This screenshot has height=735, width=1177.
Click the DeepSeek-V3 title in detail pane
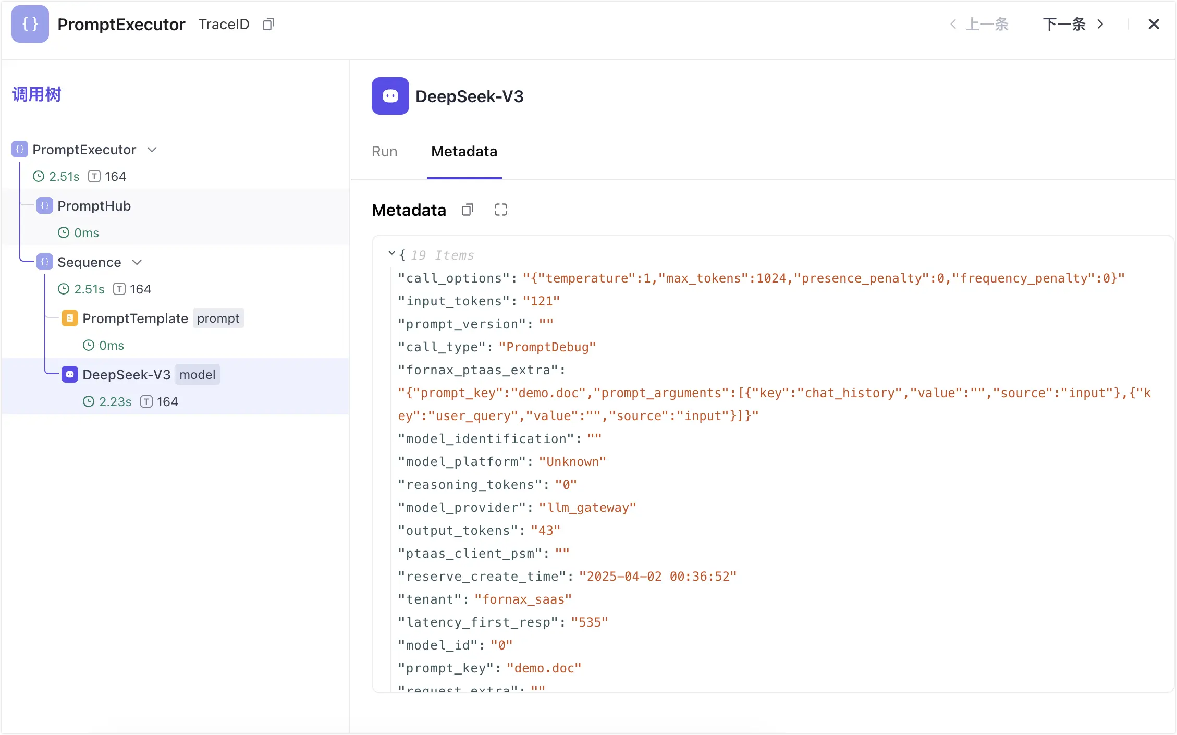coord(469,96)
